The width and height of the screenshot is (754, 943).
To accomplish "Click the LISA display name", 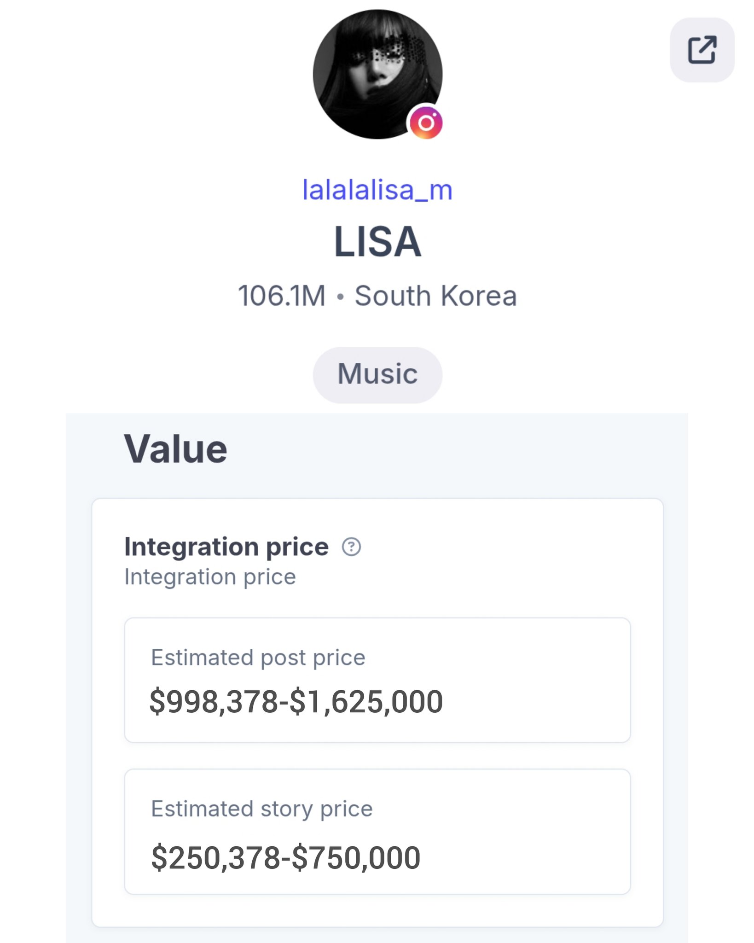I will pyautogui.click(x=377, y=242).
